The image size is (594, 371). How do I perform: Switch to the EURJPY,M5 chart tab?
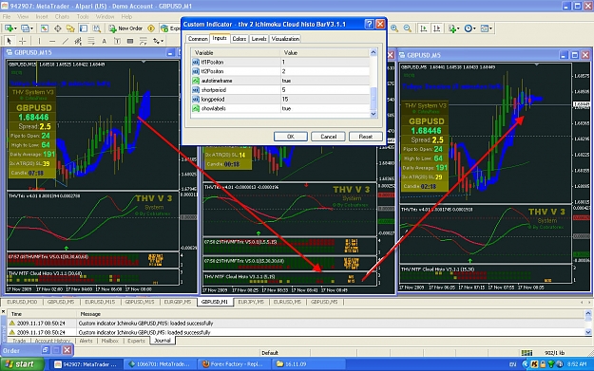tap(250, 302)
